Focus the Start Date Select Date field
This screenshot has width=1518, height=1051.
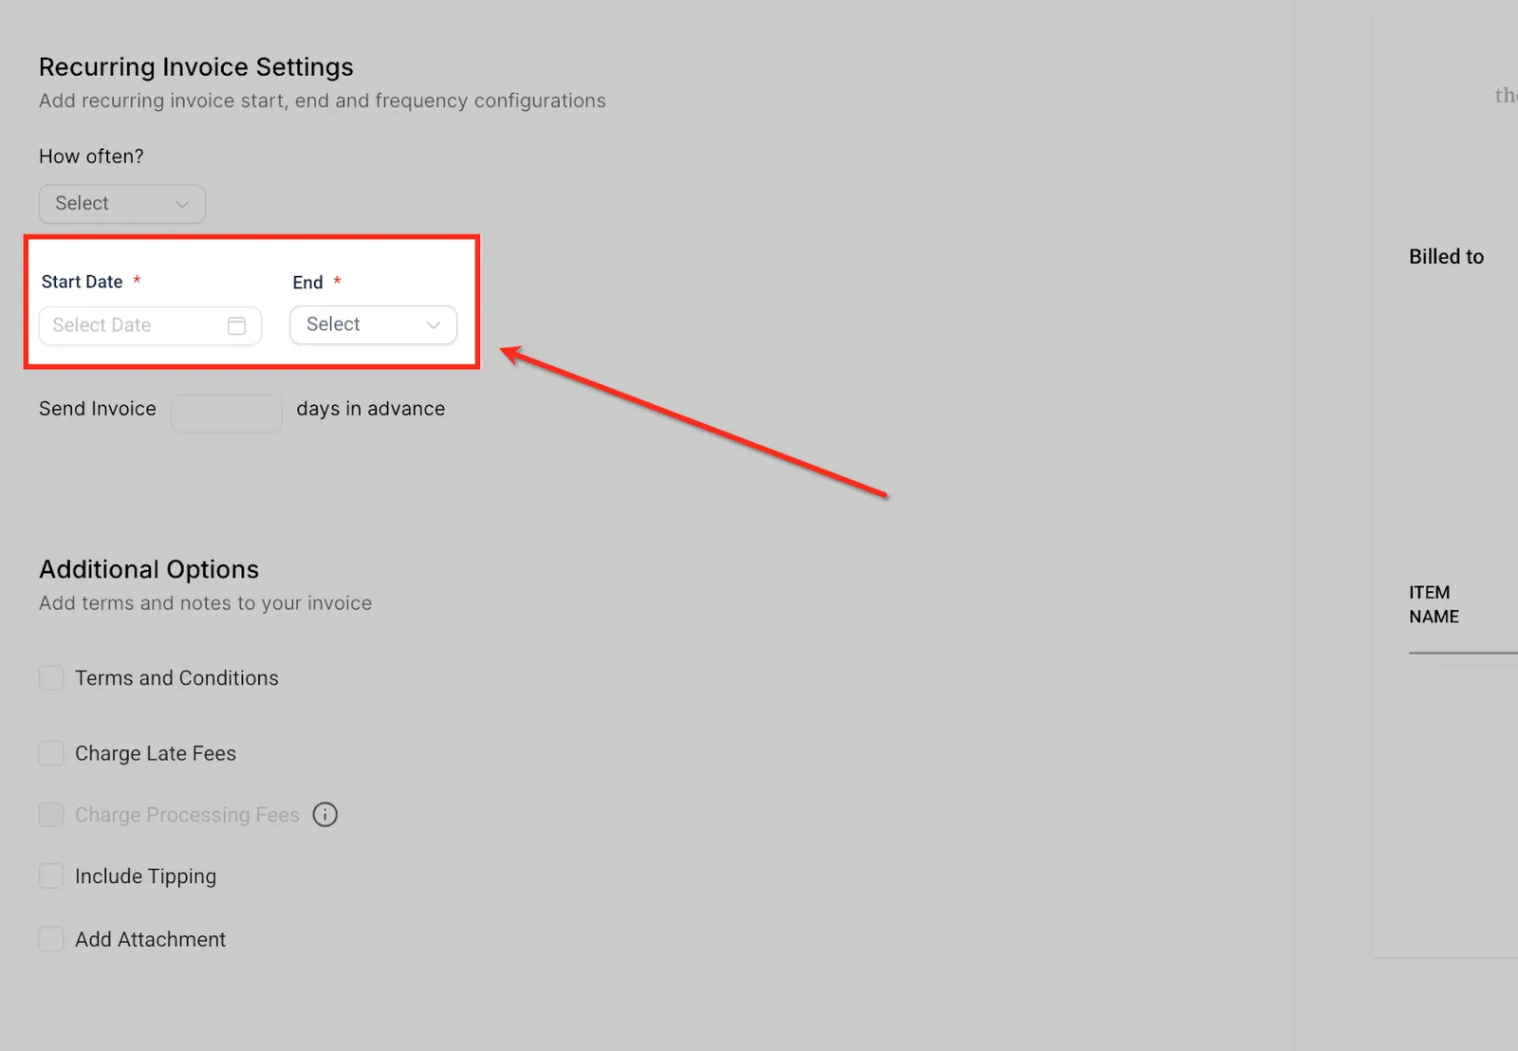click(x=150, y=325)
